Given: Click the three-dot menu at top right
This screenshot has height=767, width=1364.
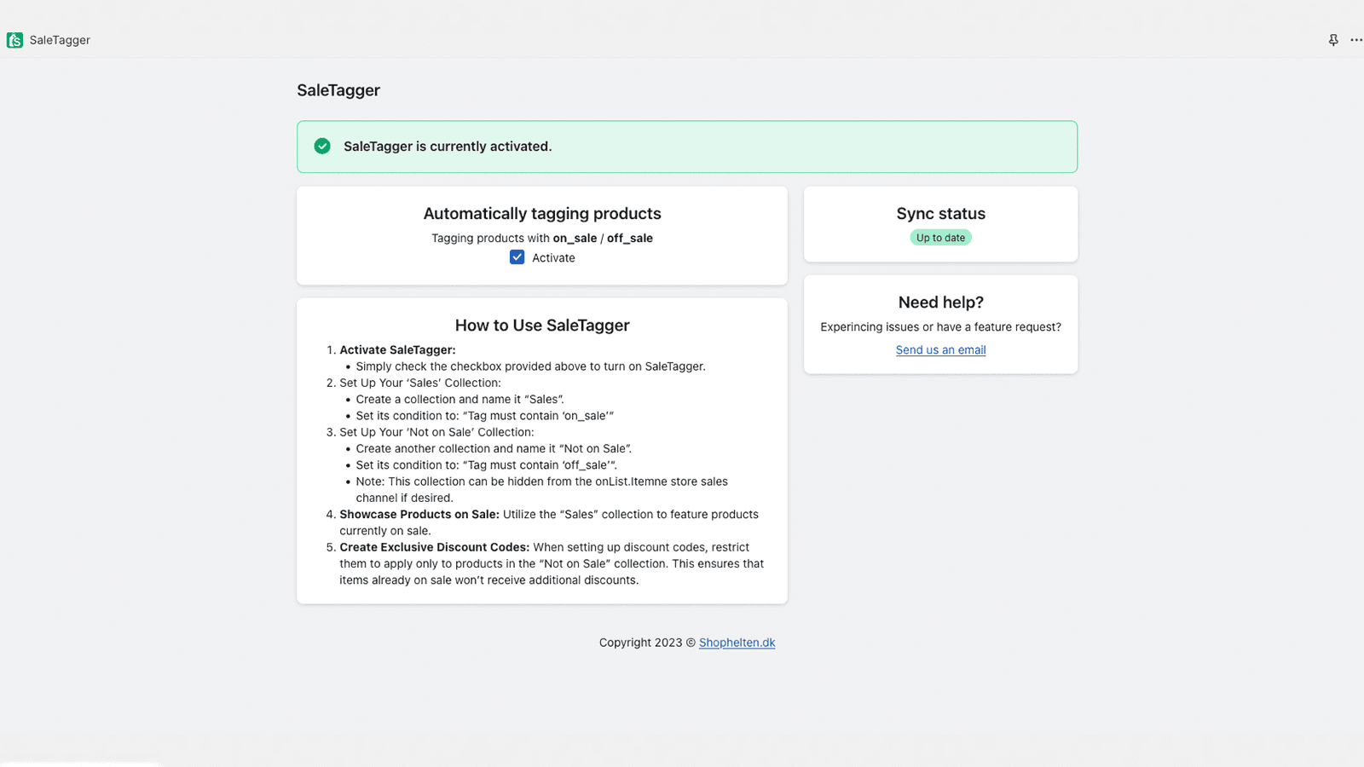Looking at the screenshot, I should click(x=1356, y=39).
